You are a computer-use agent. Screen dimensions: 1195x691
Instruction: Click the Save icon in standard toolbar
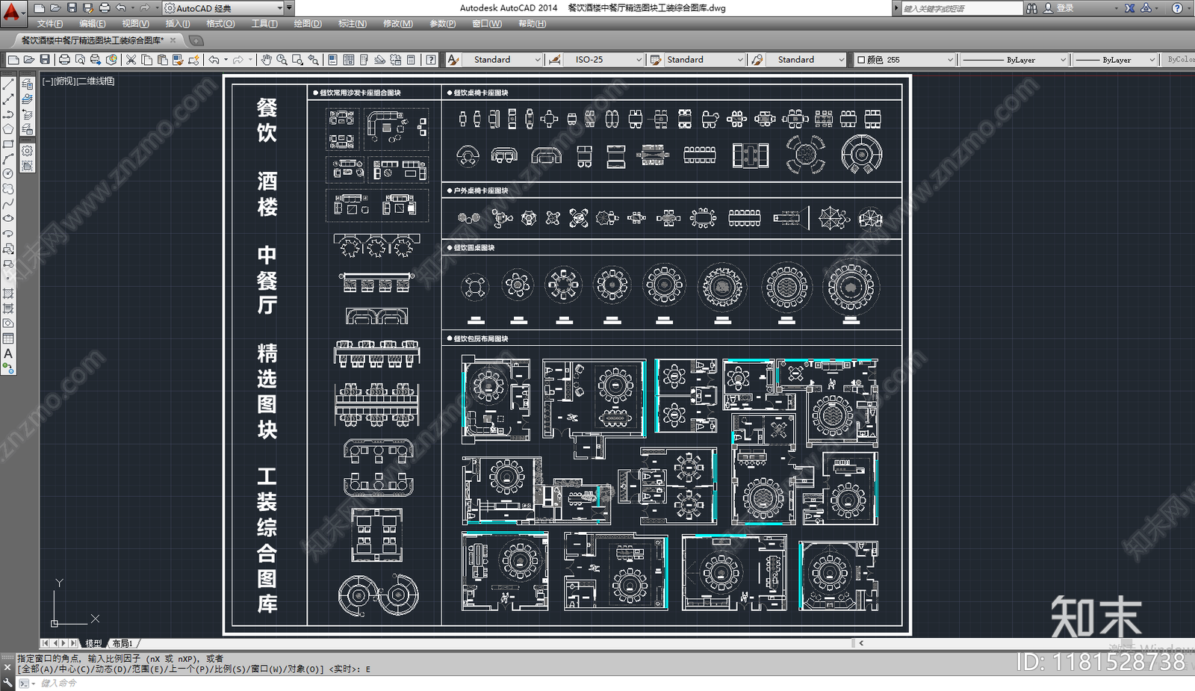(x=45, y=60)
